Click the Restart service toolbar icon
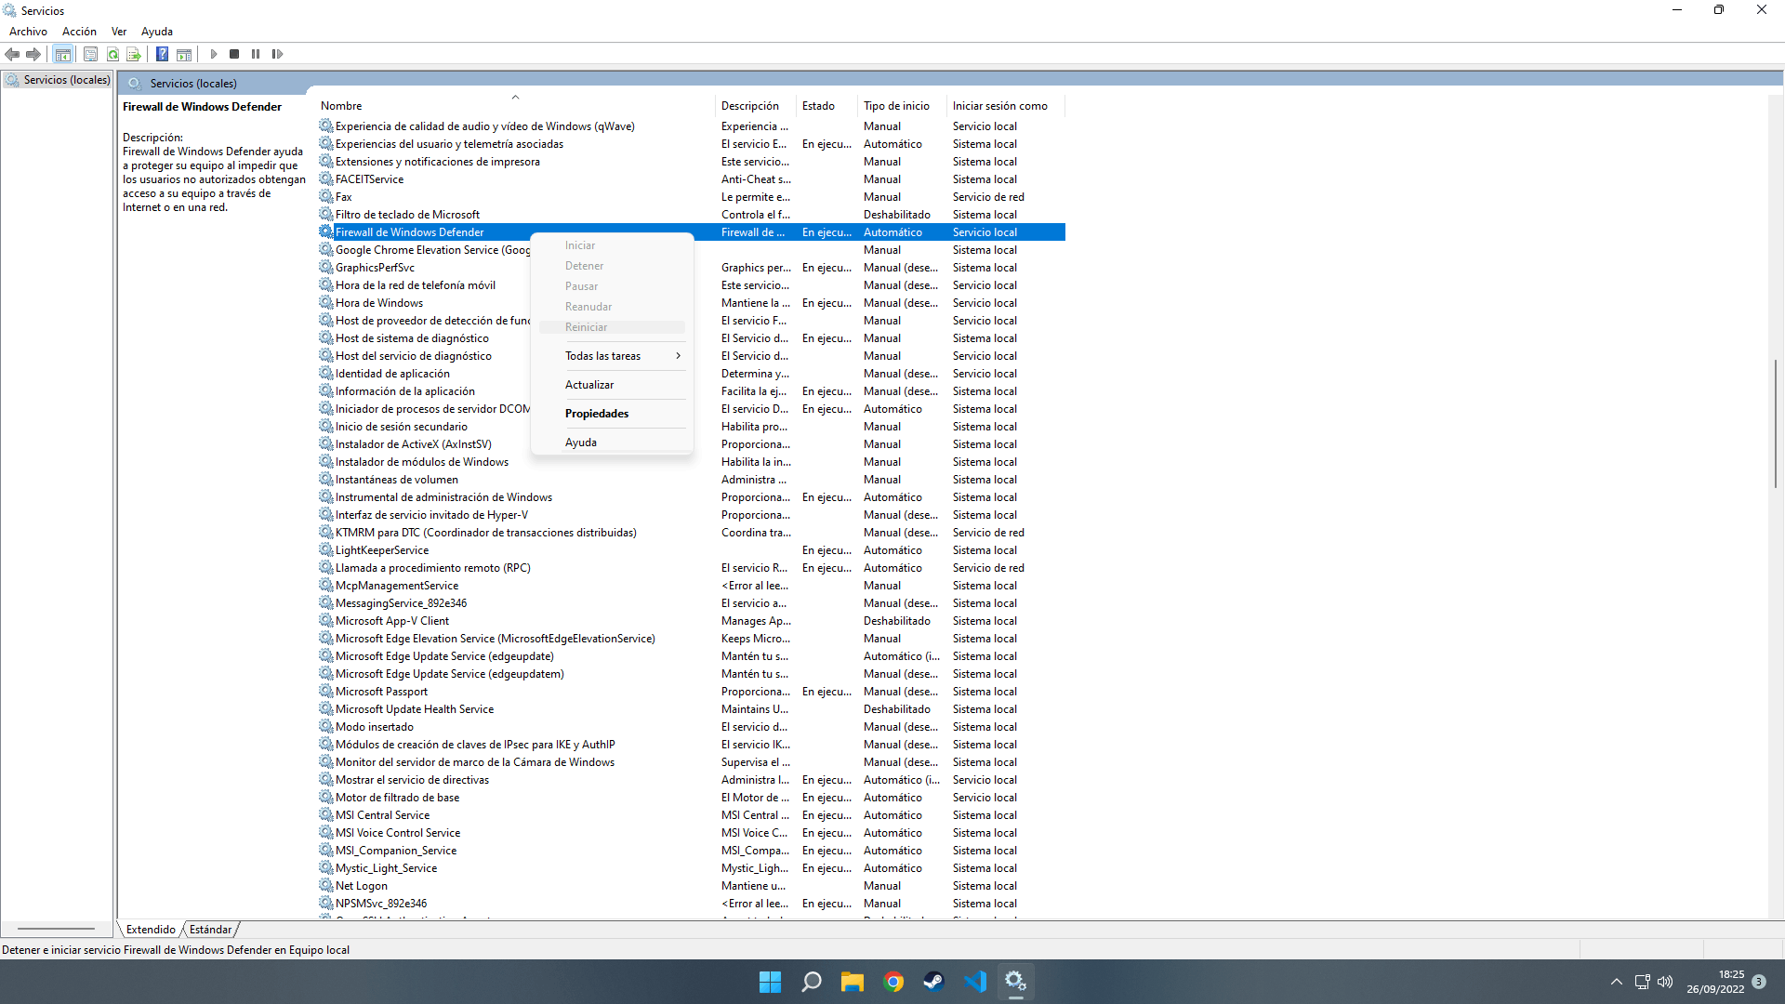The image size is (1785, 1004). 277,54
